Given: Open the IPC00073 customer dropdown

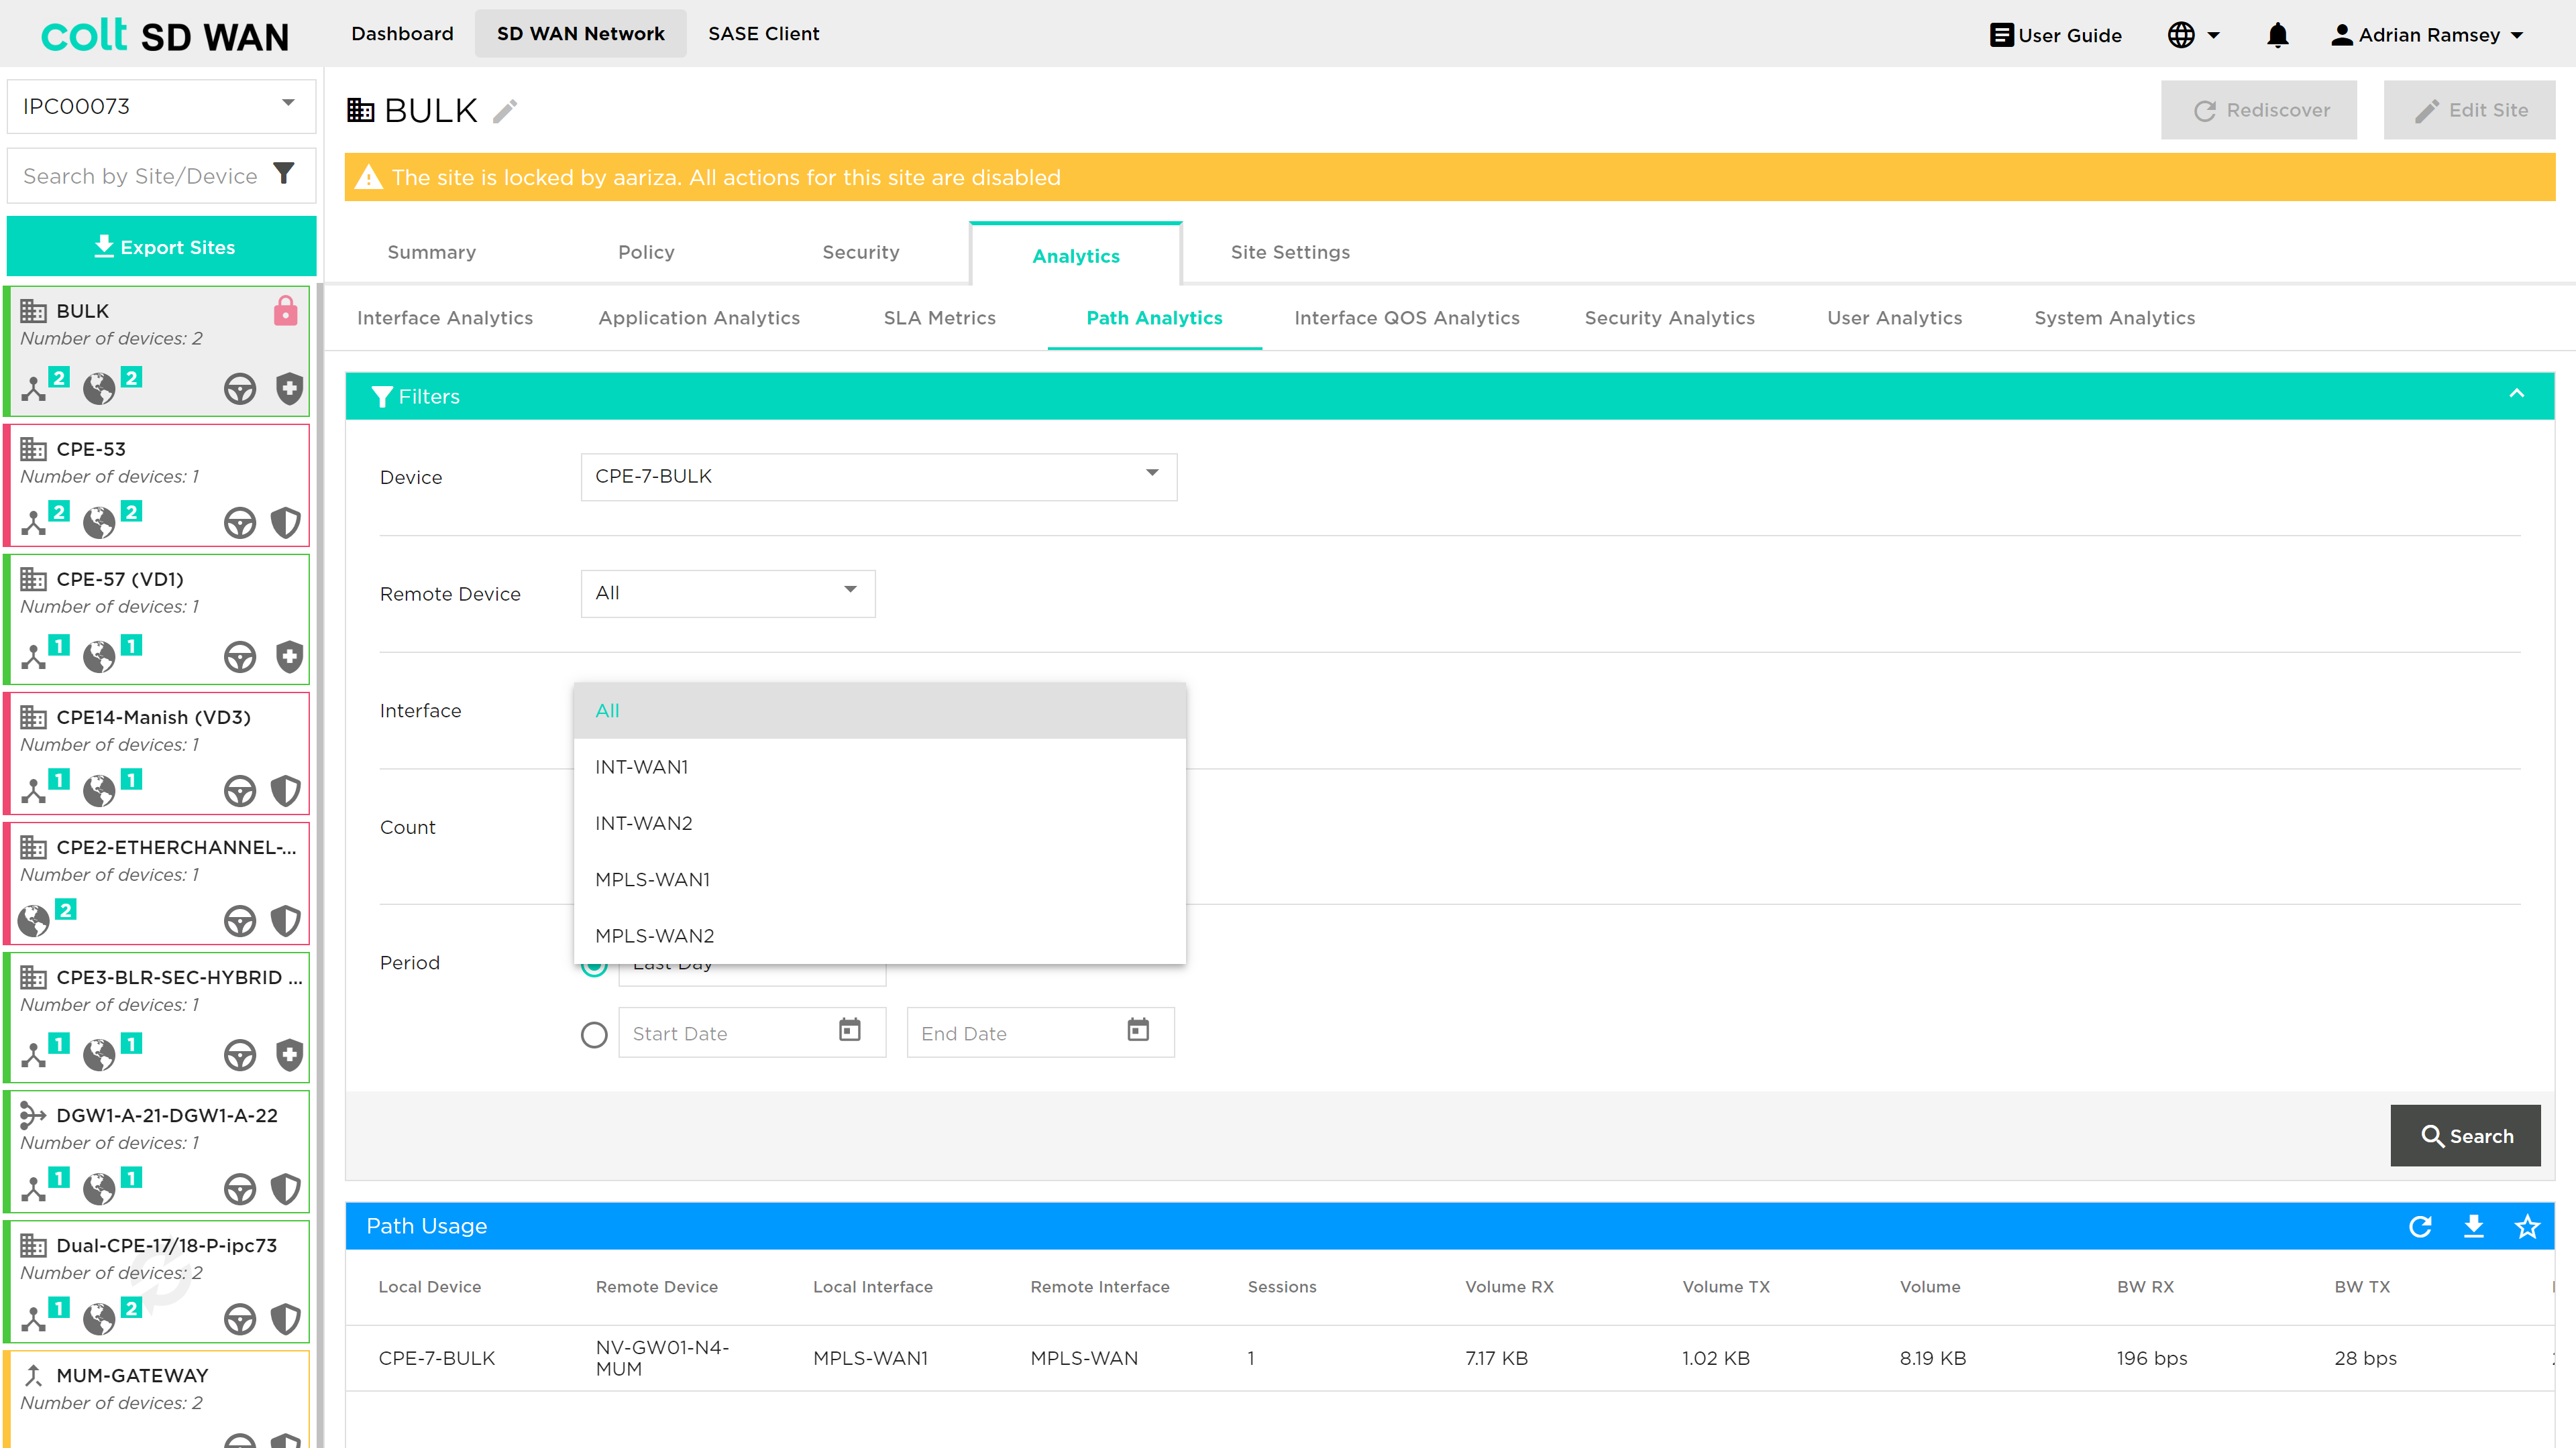Looking at the screenshot, I should 161,106.
